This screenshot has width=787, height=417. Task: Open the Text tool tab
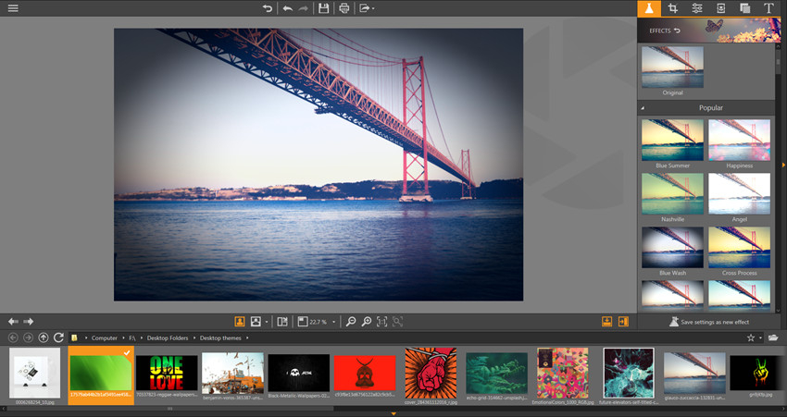click(x=768, y=8)
